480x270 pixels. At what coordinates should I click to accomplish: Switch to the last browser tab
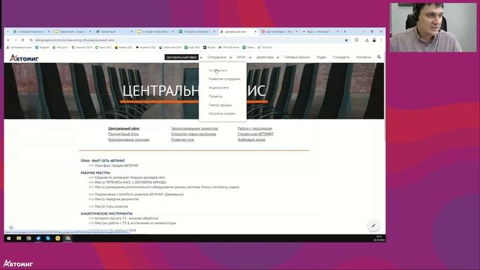(320, 31)
